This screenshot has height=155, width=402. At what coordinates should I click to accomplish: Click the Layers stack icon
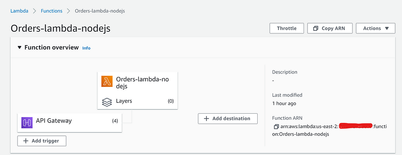(107, 101)
